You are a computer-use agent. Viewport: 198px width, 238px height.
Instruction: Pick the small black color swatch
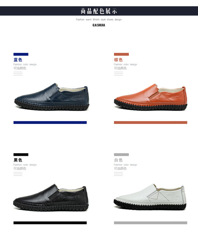[21, 155]
